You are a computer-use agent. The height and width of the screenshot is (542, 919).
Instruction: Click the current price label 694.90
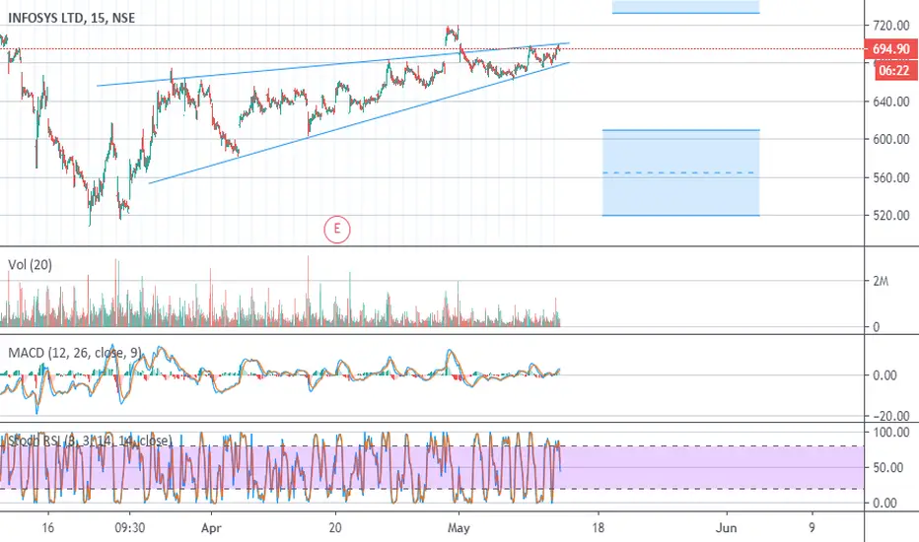890,49
